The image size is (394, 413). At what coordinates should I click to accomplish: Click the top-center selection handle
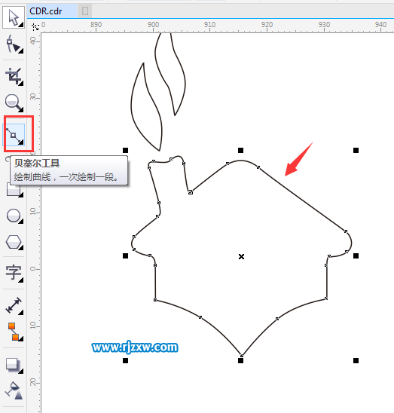click(240, 150)
